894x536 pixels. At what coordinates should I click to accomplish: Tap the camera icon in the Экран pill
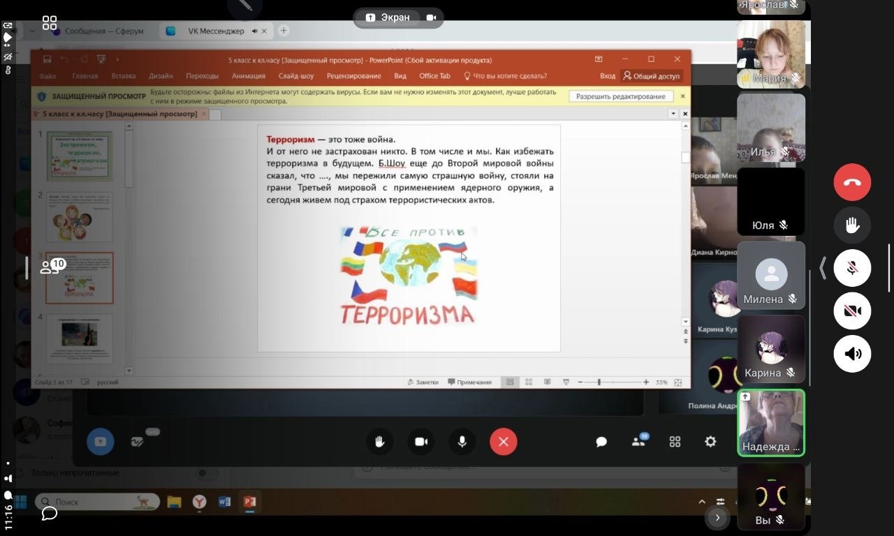click(x=431, y=17)
